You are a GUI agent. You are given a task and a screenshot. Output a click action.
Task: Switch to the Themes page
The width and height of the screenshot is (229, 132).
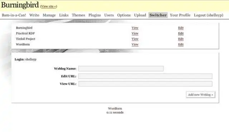78,15
